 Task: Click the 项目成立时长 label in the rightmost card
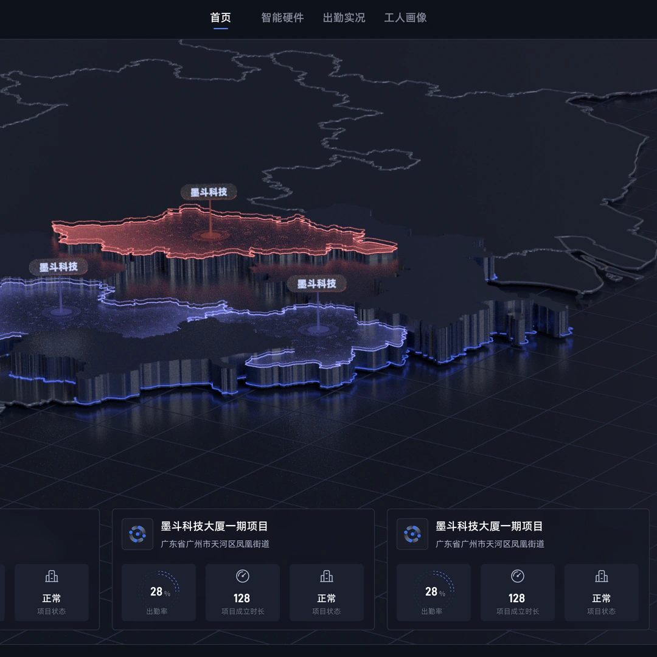coord(518,612)
